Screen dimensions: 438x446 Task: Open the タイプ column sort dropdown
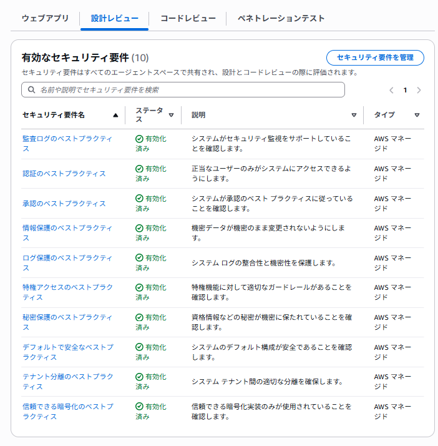coord(417,115)
